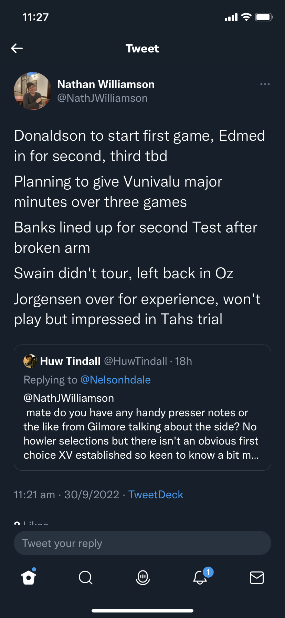Open Nathan Williamson's profile picture
The height and width of the screenshot is (618, 285).
point(32,91)
